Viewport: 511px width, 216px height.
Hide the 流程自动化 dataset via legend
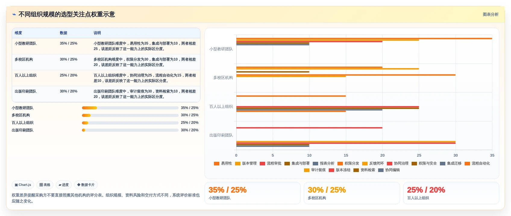click(477, 163)
